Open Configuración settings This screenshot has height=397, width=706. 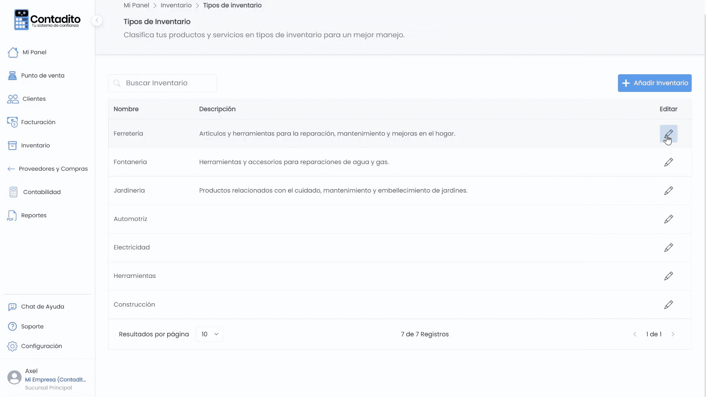(x=35, y=346)
